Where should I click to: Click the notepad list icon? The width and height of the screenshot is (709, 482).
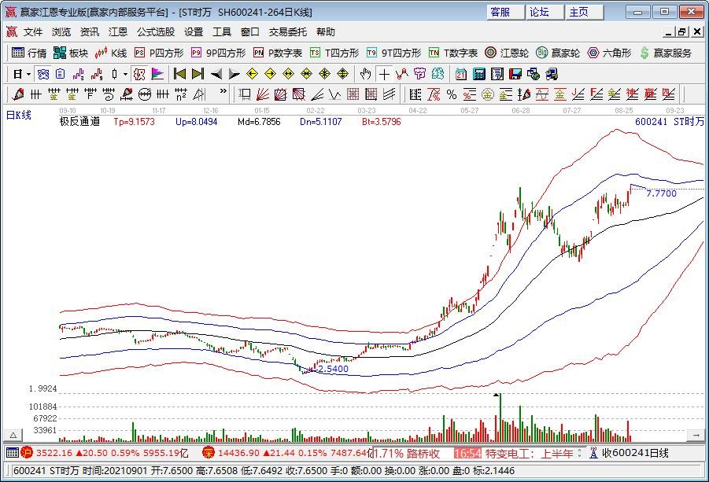coord(497,74)
